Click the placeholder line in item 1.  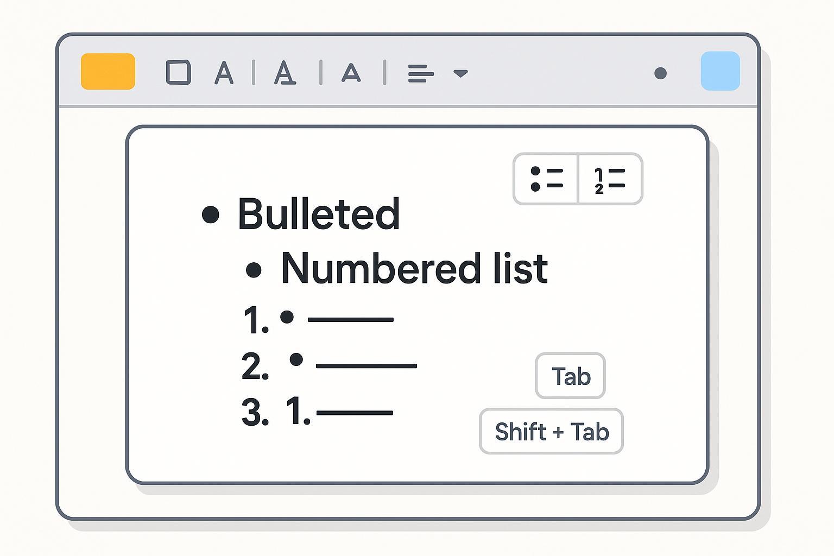click(x=350, y=320)
